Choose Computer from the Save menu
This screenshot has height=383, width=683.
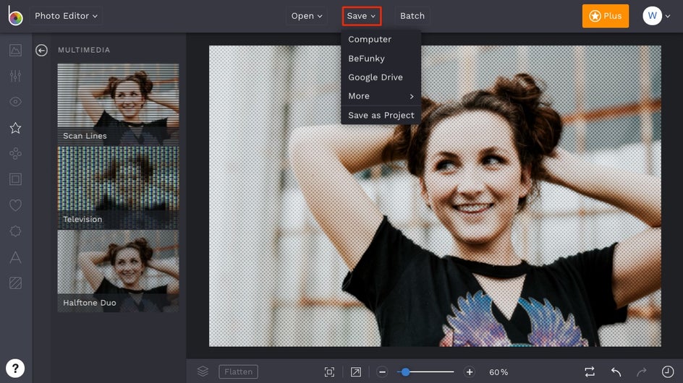tap(370, 40)
